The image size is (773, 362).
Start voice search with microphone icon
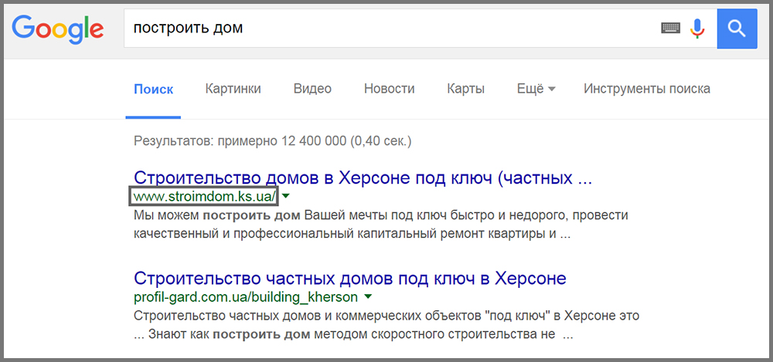point(697,29)
